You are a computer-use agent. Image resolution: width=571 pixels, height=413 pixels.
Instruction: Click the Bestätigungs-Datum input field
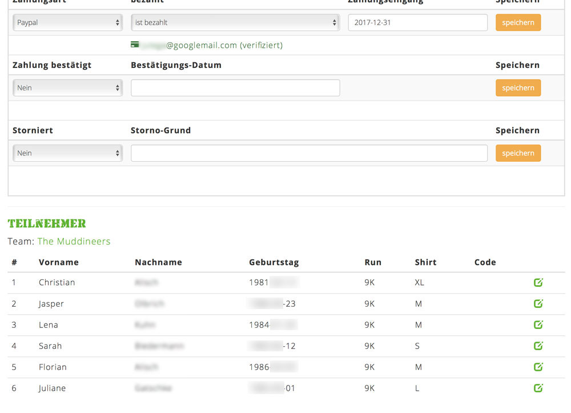235,88
